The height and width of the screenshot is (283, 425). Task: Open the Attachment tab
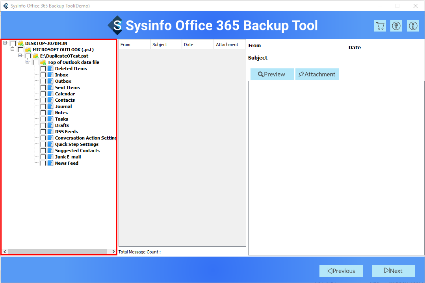[317, 74]
